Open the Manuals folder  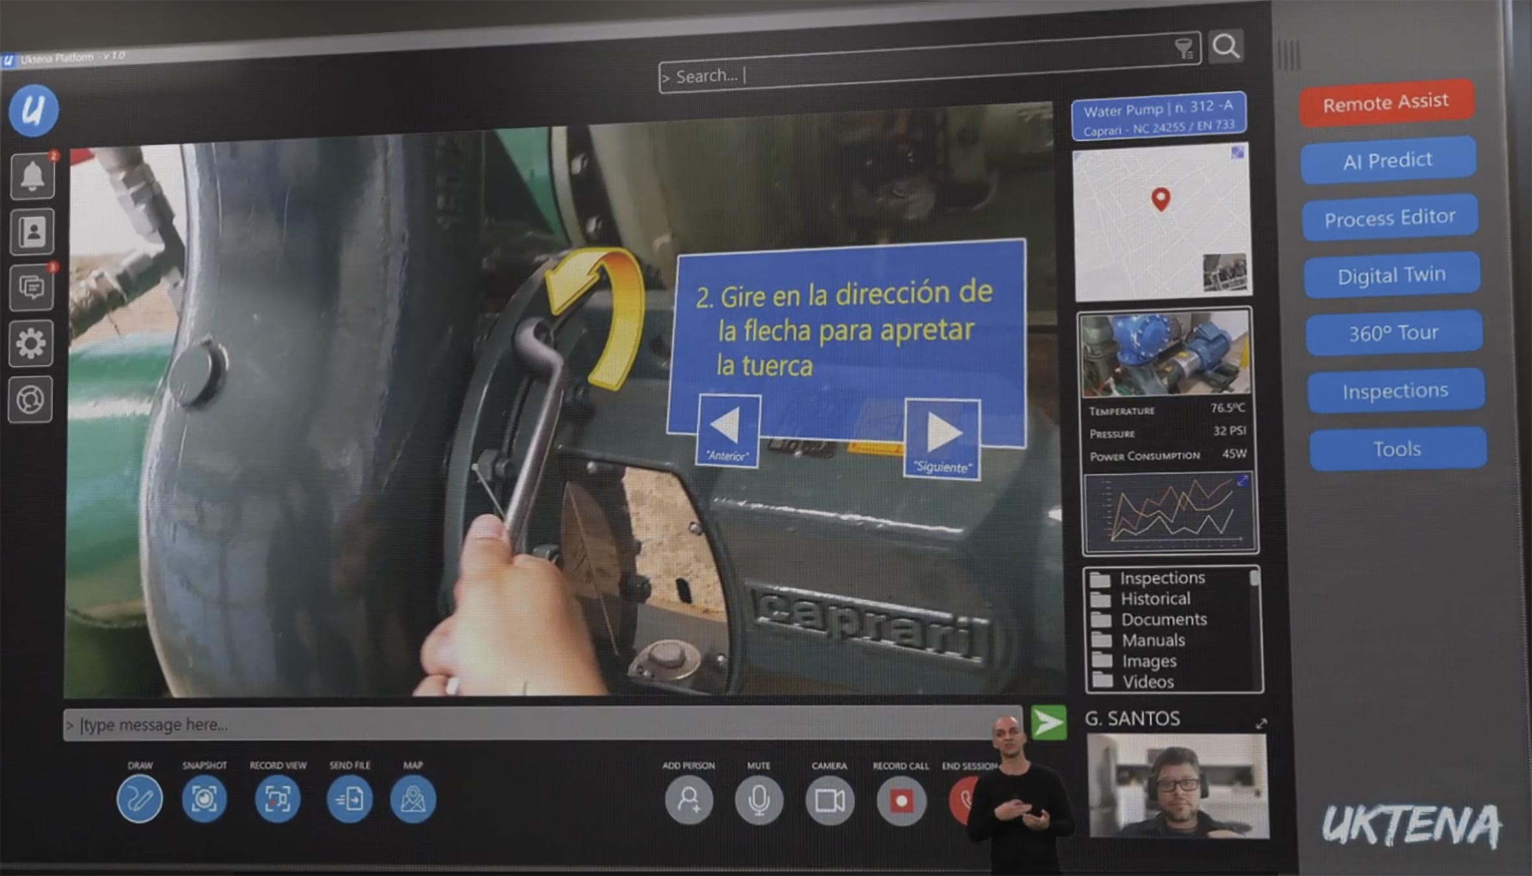[1138, 640]
